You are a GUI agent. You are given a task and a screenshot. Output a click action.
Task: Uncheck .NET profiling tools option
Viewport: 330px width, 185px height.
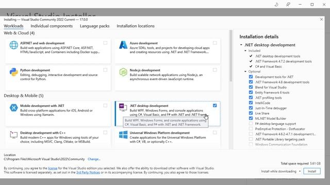pos(251,98)
